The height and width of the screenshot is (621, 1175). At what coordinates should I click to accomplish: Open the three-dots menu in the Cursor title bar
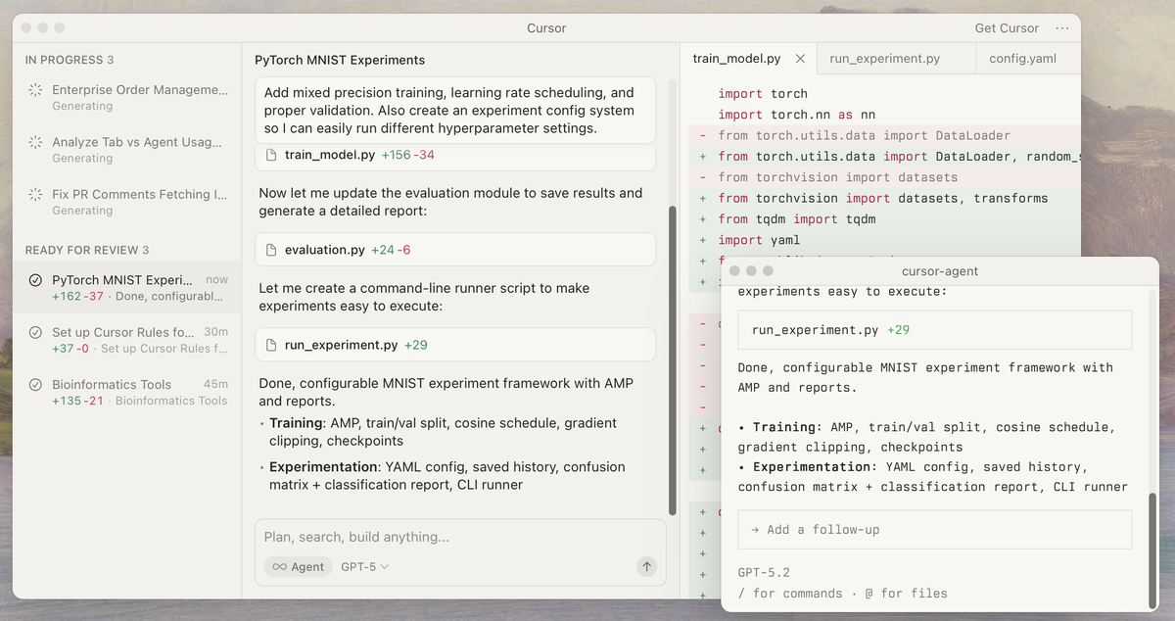coord(1062,28)
